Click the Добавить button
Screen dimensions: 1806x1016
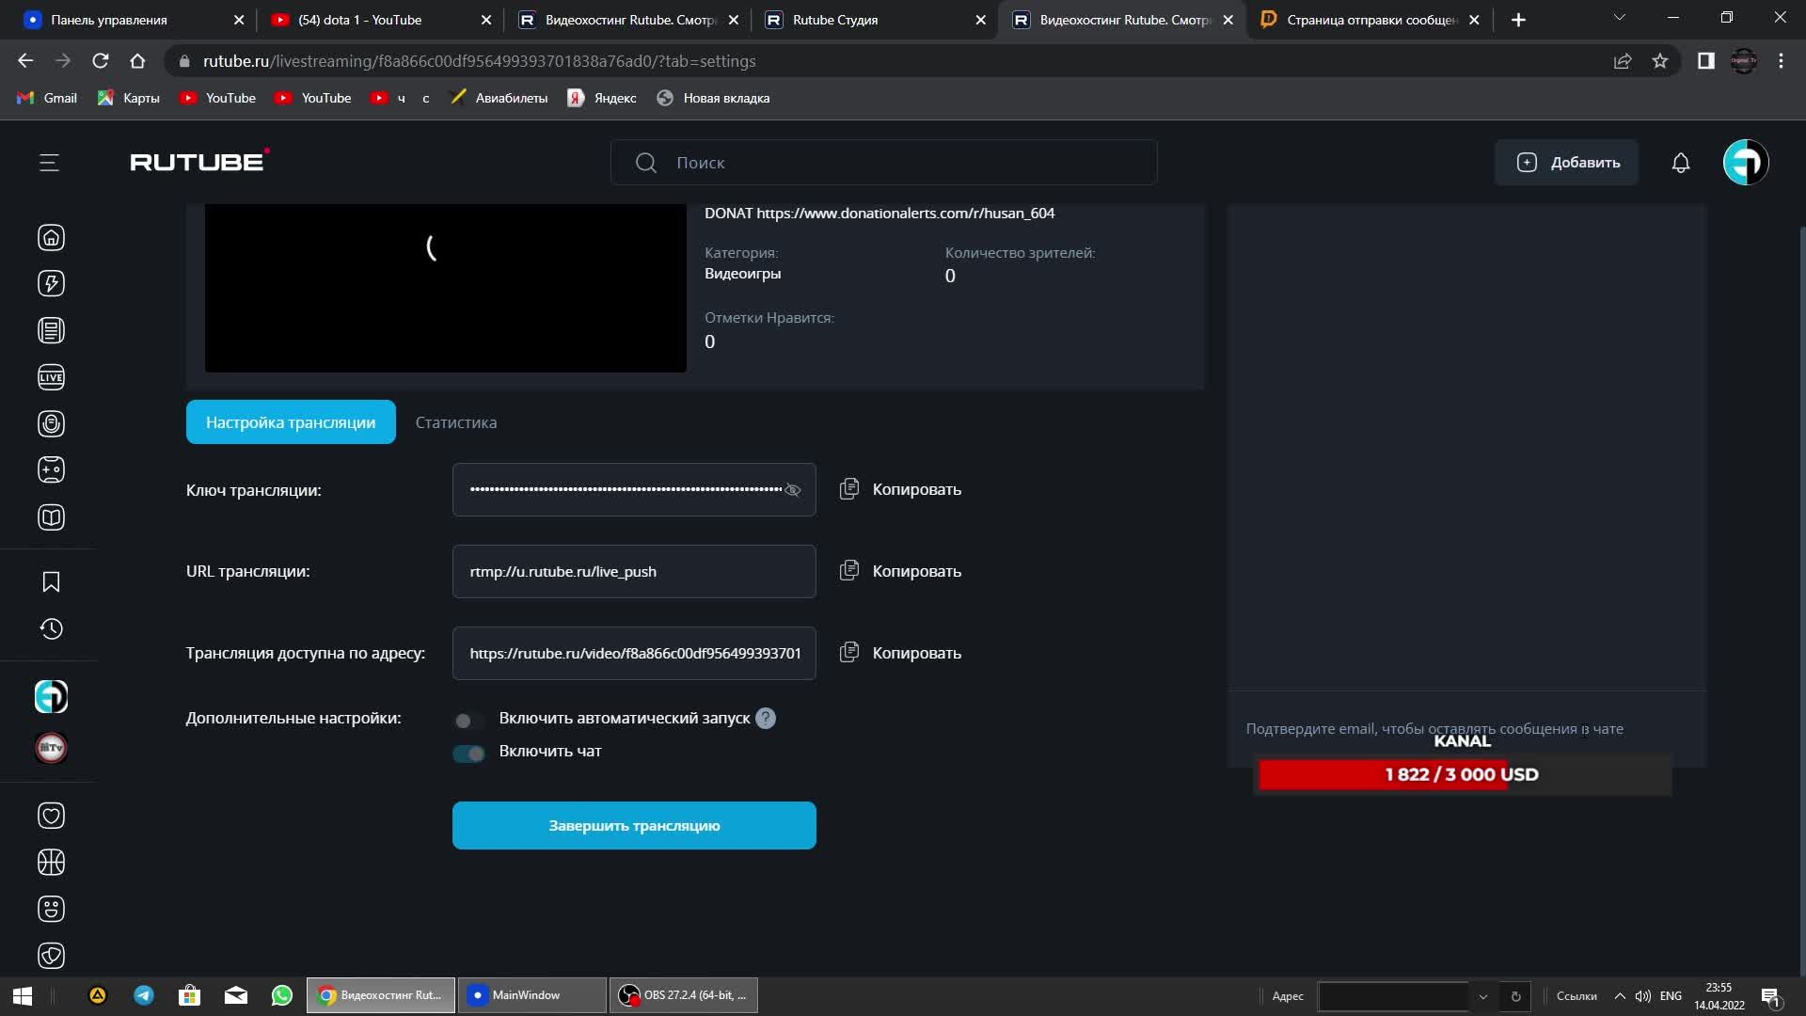pyautogui.click(x=1566, y=163)
